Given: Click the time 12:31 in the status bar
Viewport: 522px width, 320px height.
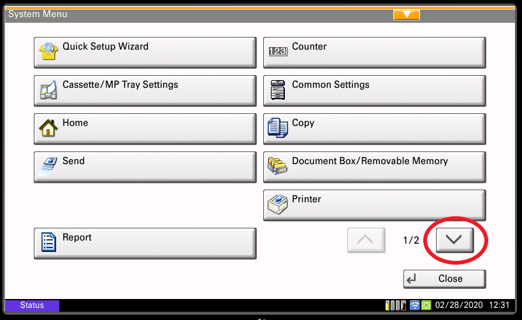Looking at the screenshot, I should pos(499,305).
